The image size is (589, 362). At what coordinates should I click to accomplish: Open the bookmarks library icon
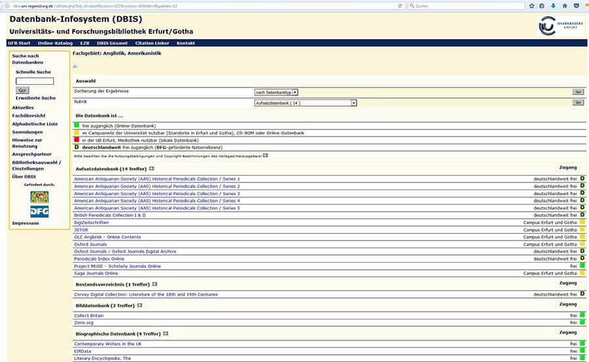click(x=542, y=6)
